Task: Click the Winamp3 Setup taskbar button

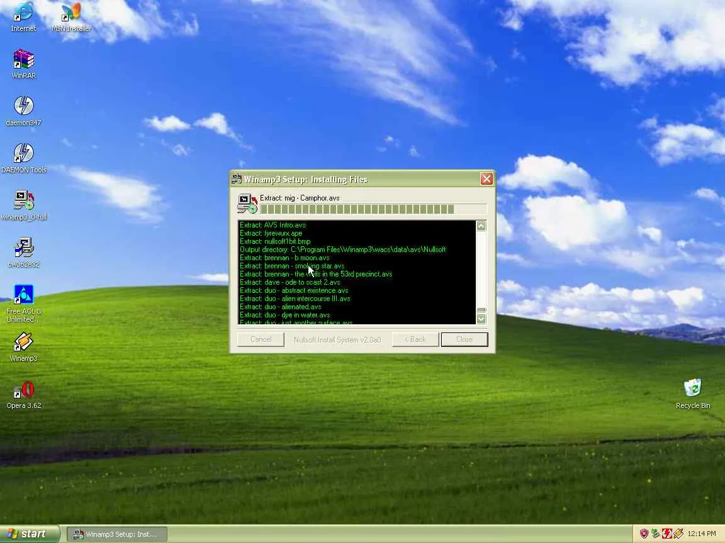Action: [117, 534]
